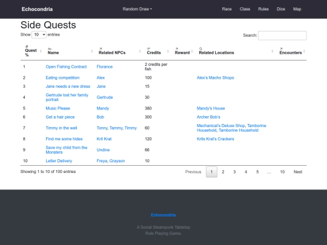
Task: Sort table by Name column arrows
Action: (92, 51)
